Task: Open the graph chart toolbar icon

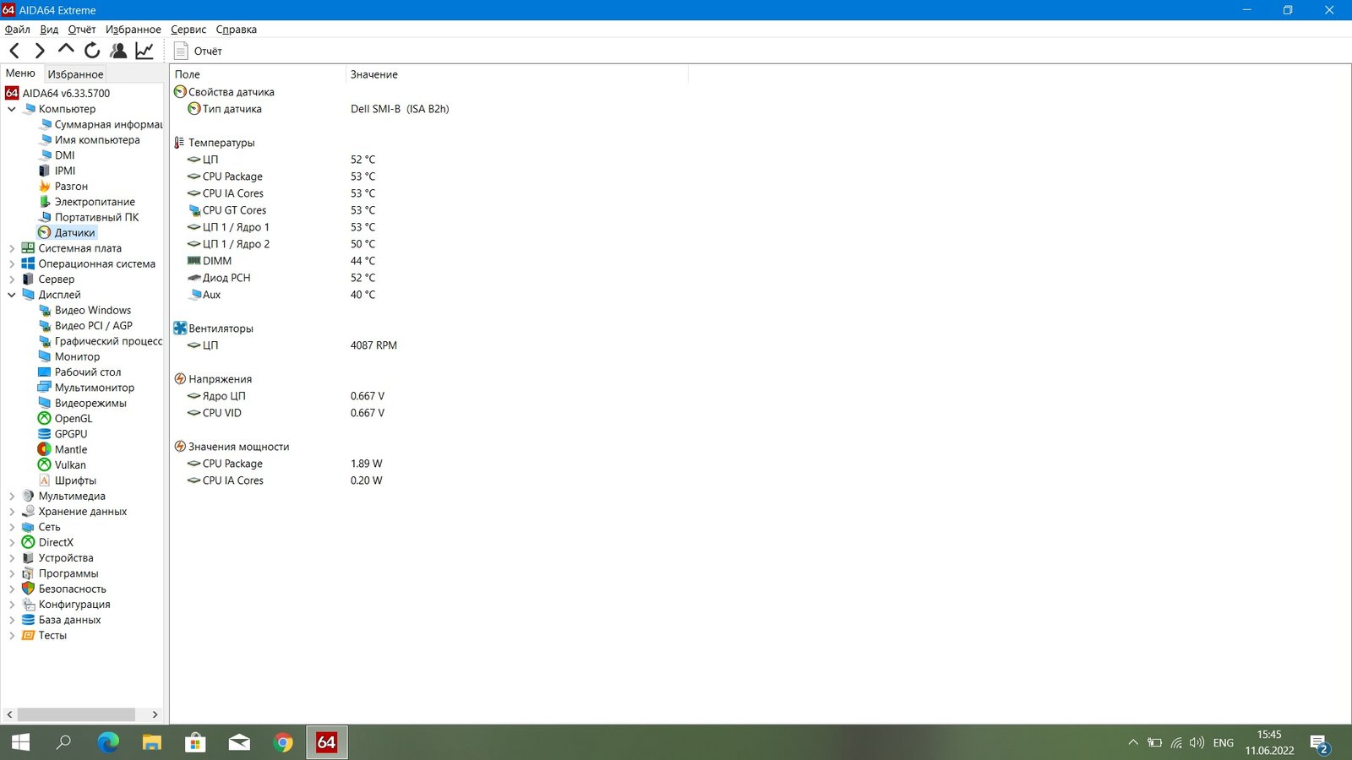Action: coord(144,52)
